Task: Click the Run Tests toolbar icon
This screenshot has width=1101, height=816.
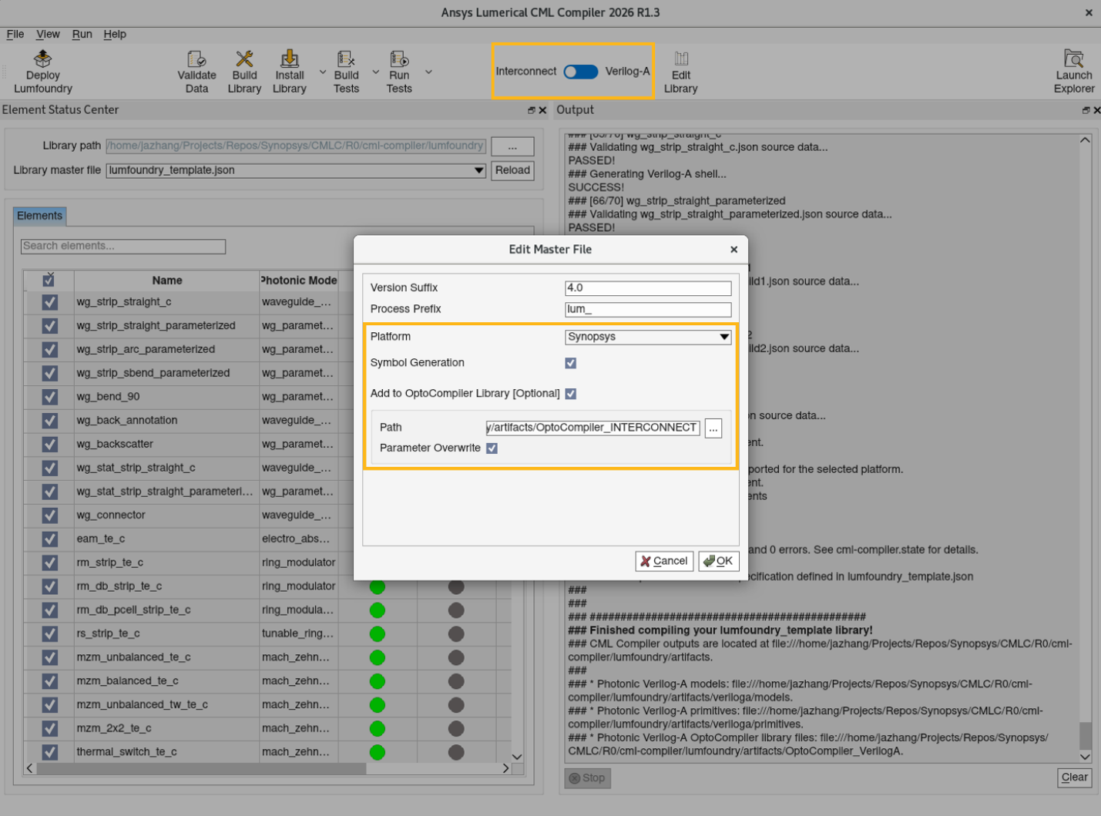Action: [399, 72]
